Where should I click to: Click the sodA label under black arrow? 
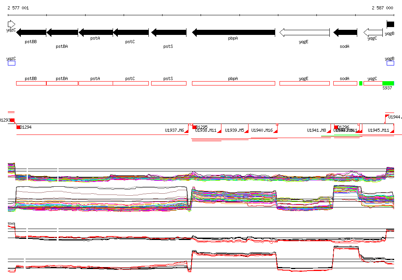(344, 46)
